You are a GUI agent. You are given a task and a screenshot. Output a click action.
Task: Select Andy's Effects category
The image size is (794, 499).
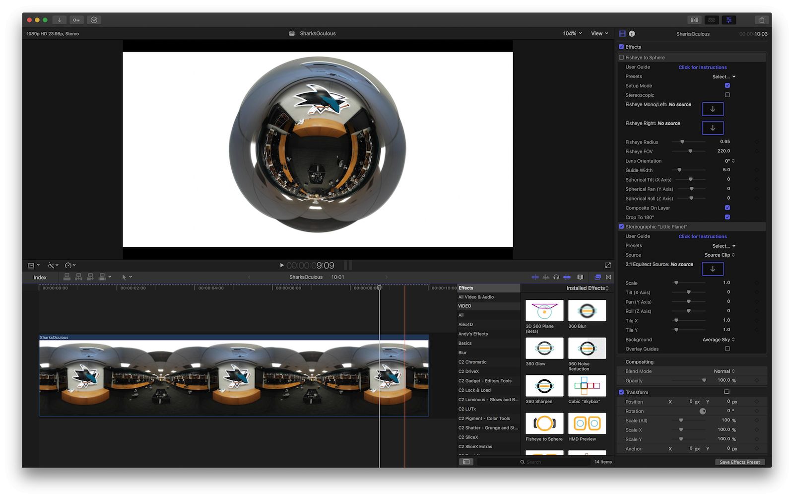488,334
